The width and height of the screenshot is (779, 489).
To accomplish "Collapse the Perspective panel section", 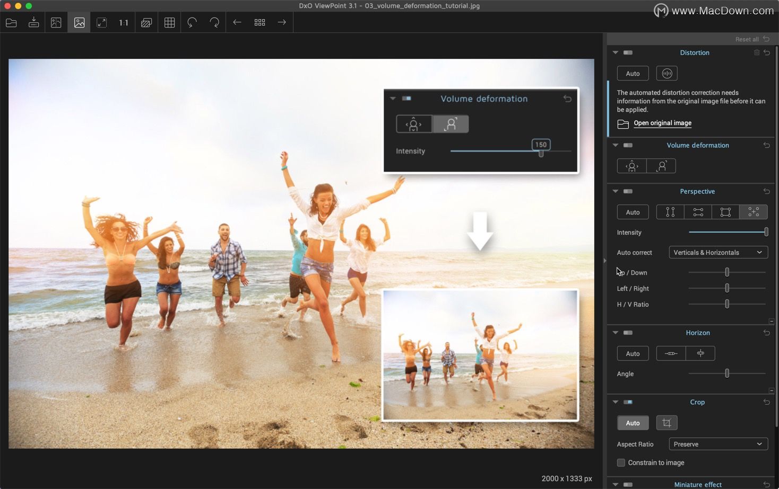I will tap(615, 191).
